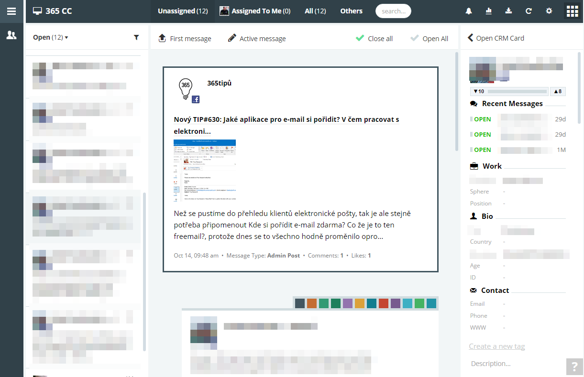584x377 pixels.
Task: Click the speech bubbles icon beside Recent Messages
Action: click(x=474, y=104)
